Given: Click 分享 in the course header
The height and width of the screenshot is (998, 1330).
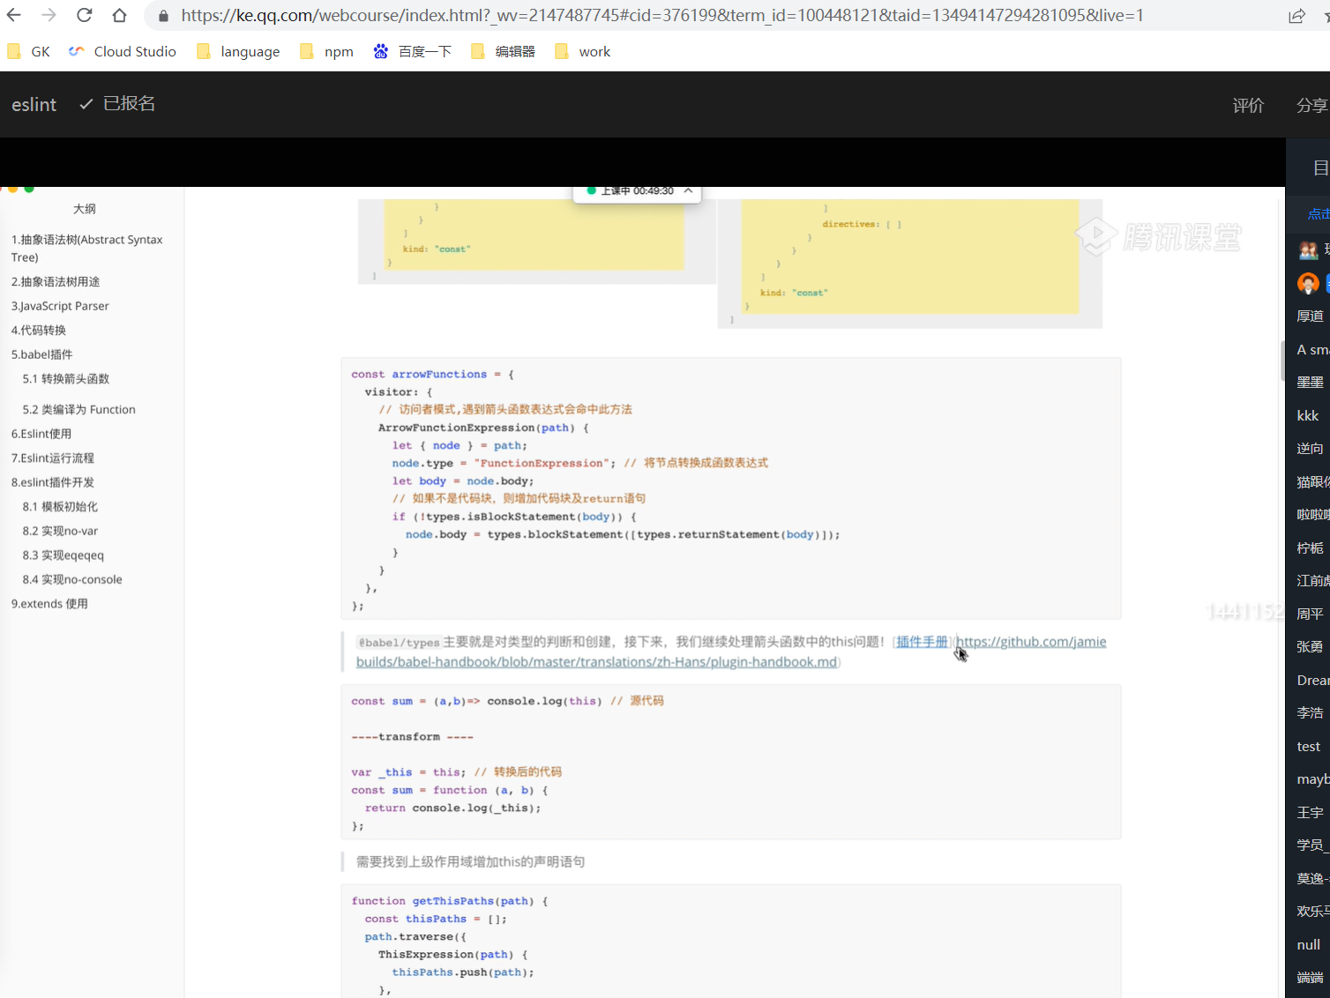Looking at the screenshot, I should [1311, 106].
